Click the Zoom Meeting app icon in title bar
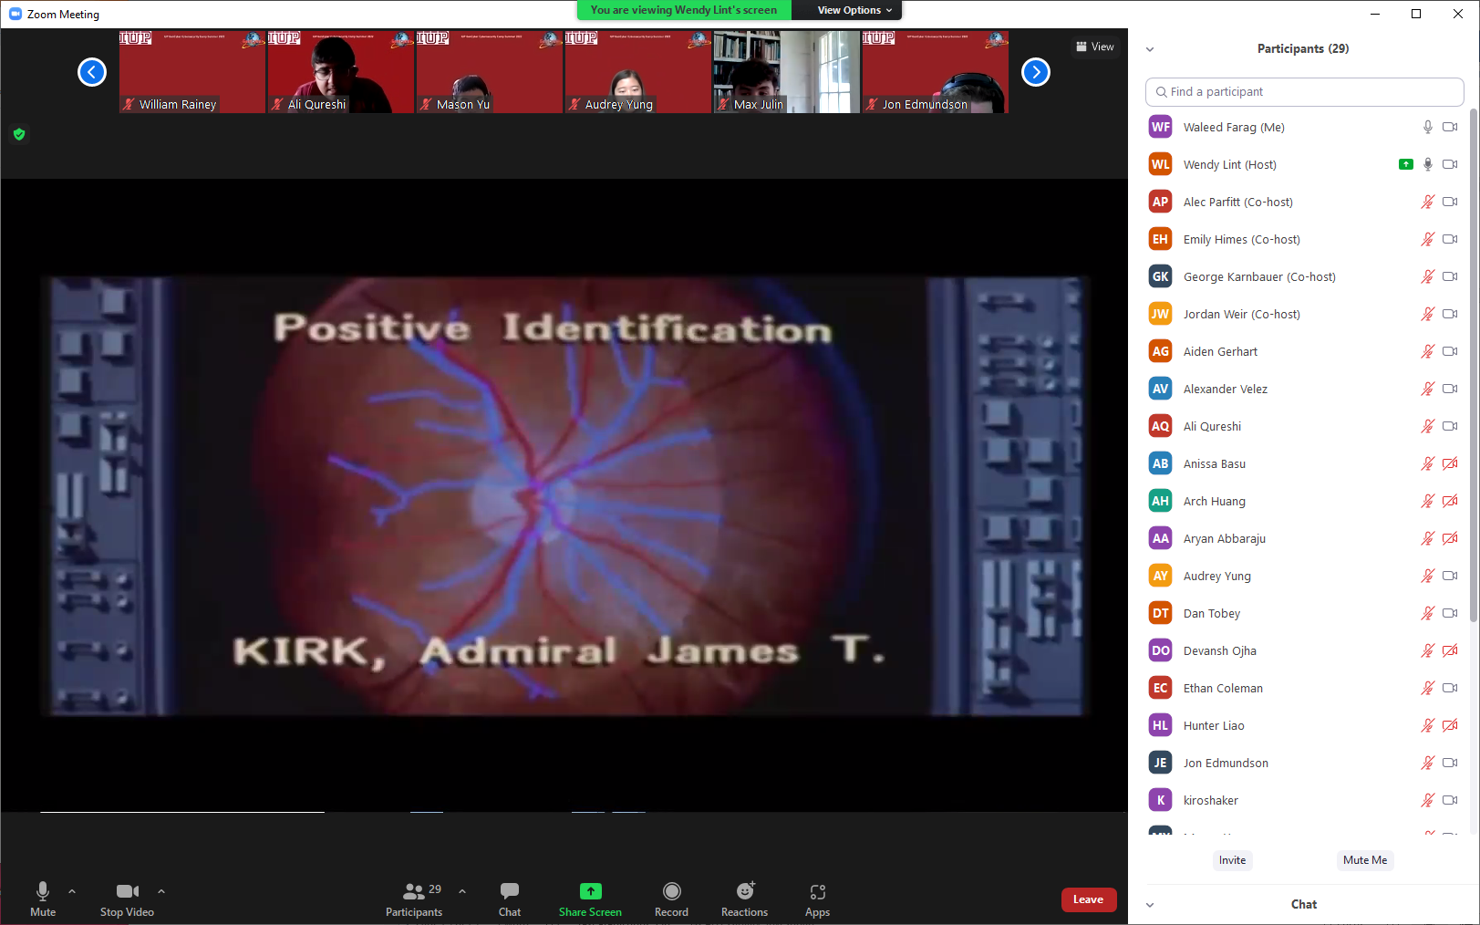1480x925 pixels. [x=16, y=14]
